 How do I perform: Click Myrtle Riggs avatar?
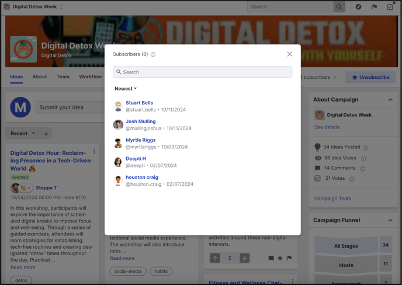[x=118, y=143]
